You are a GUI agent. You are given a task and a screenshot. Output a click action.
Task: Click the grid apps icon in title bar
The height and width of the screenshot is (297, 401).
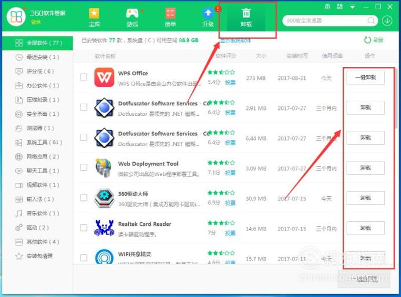[x=340, y=6]
